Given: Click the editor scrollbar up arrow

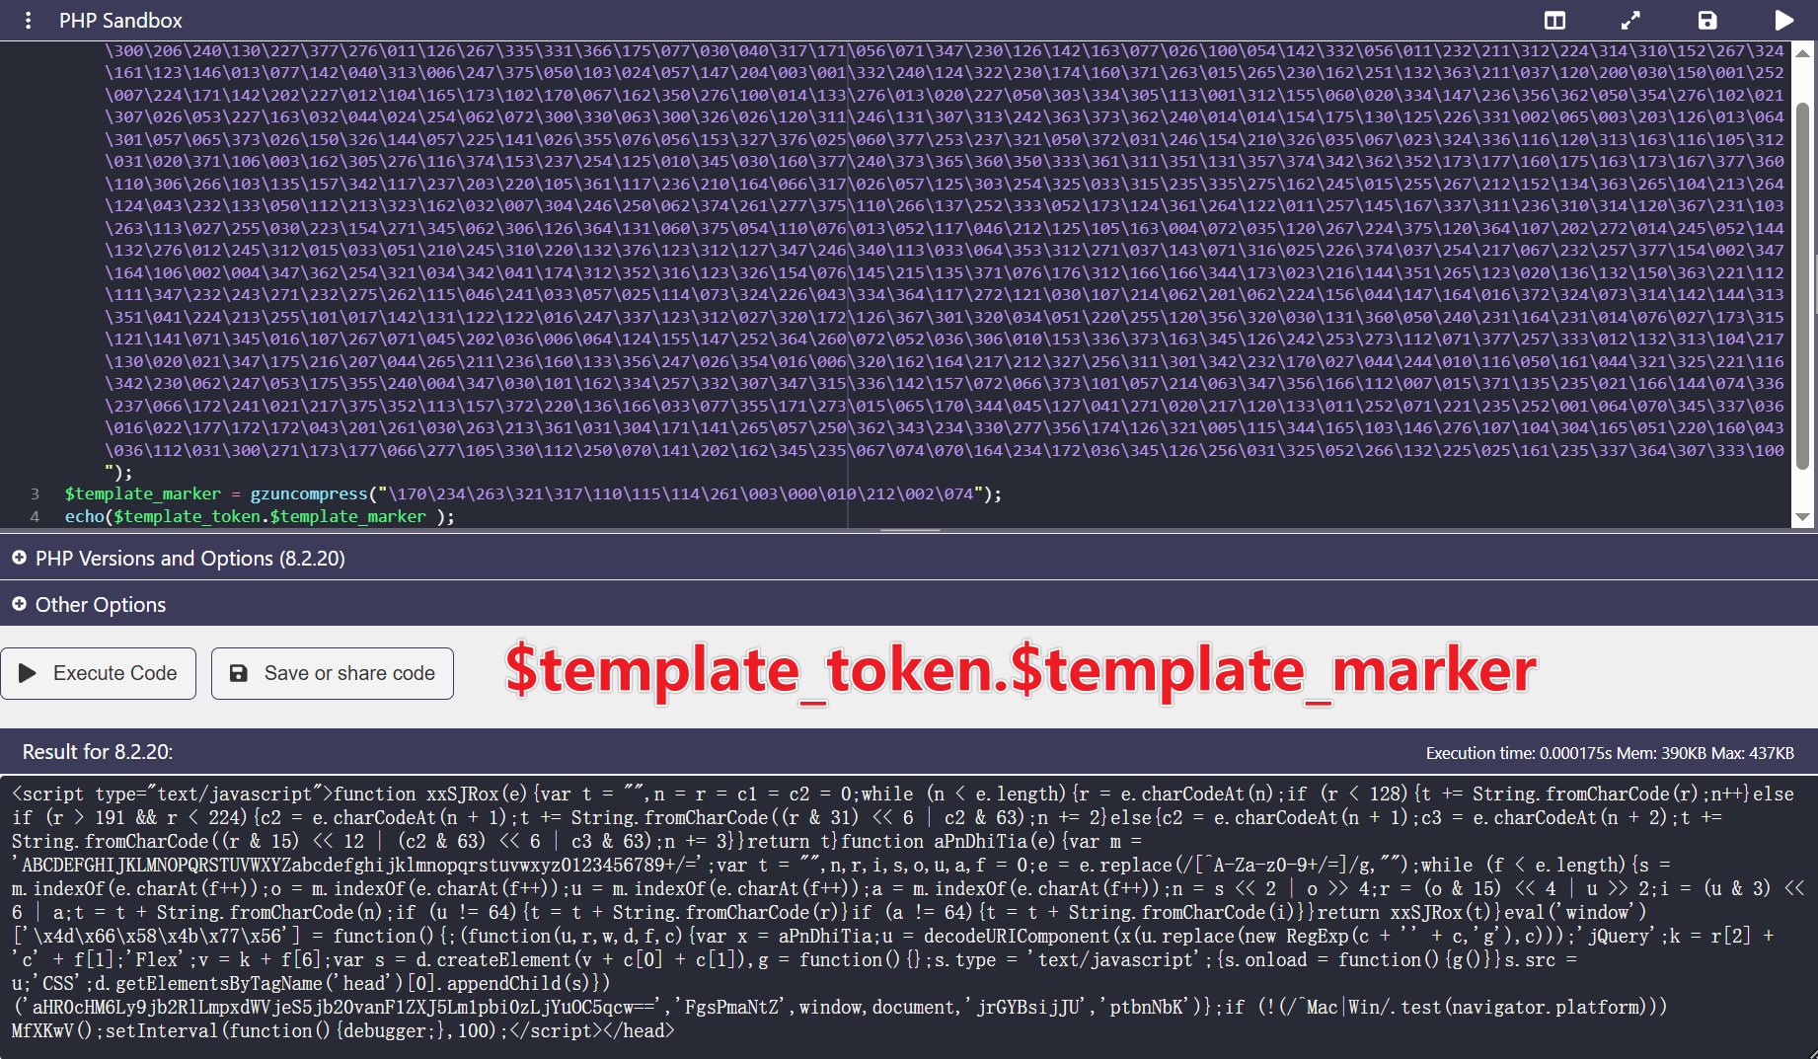Looking at the screenshot, I should click(1803, 52).
